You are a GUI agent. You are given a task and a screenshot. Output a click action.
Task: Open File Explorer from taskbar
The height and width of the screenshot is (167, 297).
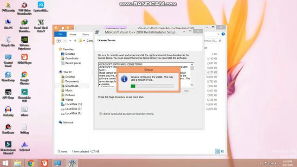pyautogui.click(x=18, y=163)
